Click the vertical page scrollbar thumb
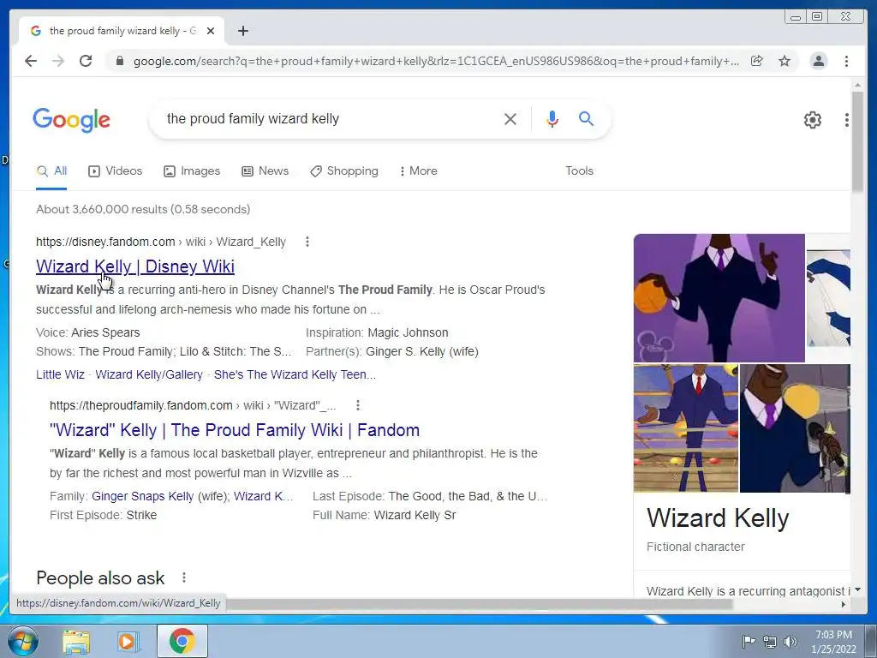The height and width of the screenshot is (658, 877). coord(857,141)
